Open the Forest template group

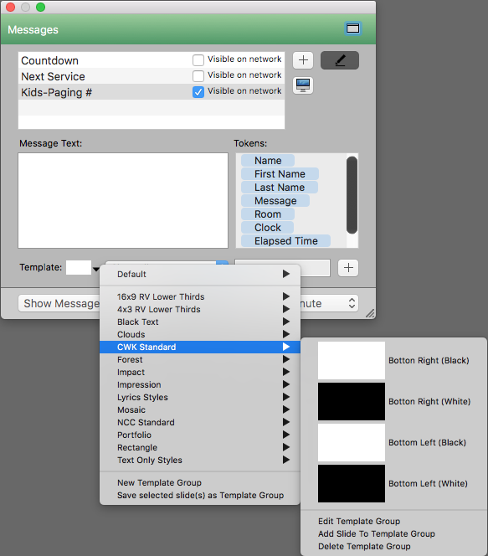200,359
